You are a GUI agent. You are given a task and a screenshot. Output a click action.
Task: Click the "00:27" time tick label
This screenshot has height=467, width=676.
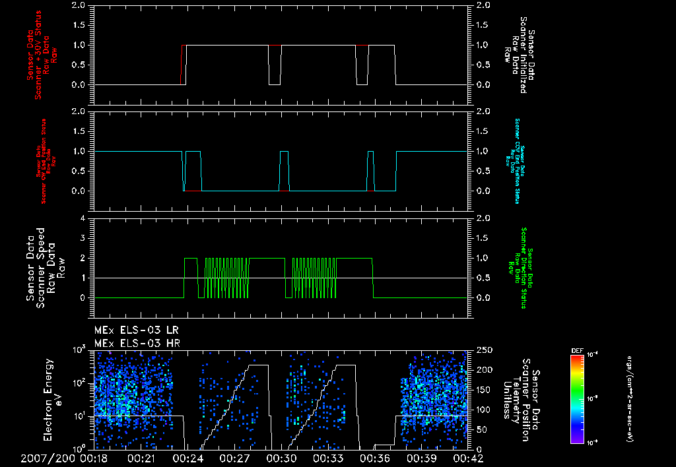tap(234, 458)
